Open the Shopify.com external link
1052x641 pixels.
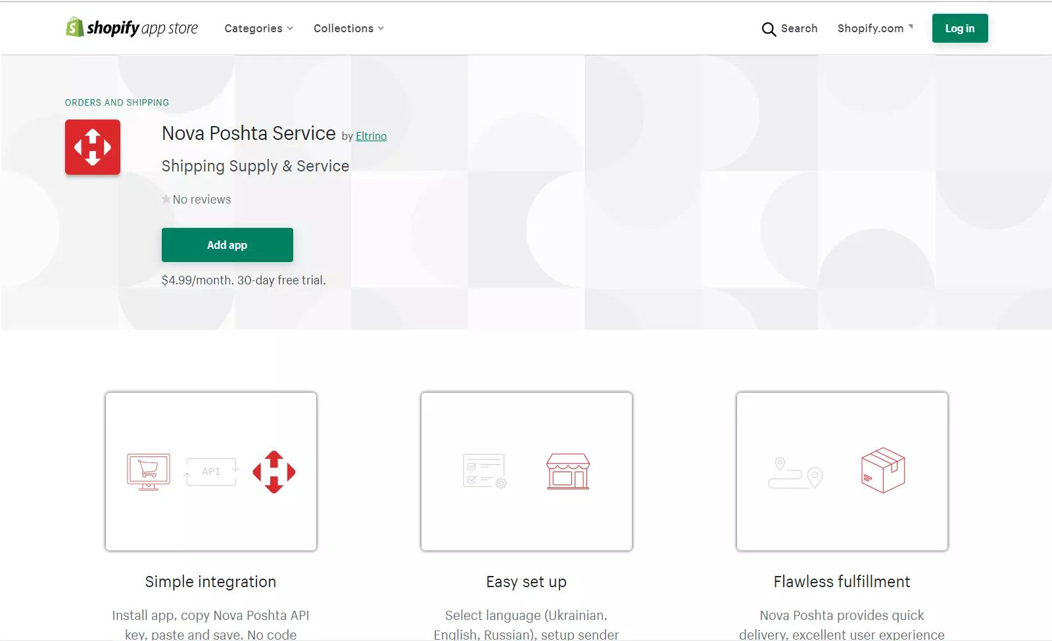(875, 28)
